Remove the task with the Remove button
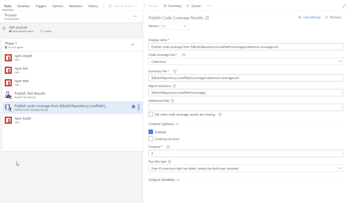This screenshot has height=203, width=351. (333, 17)
